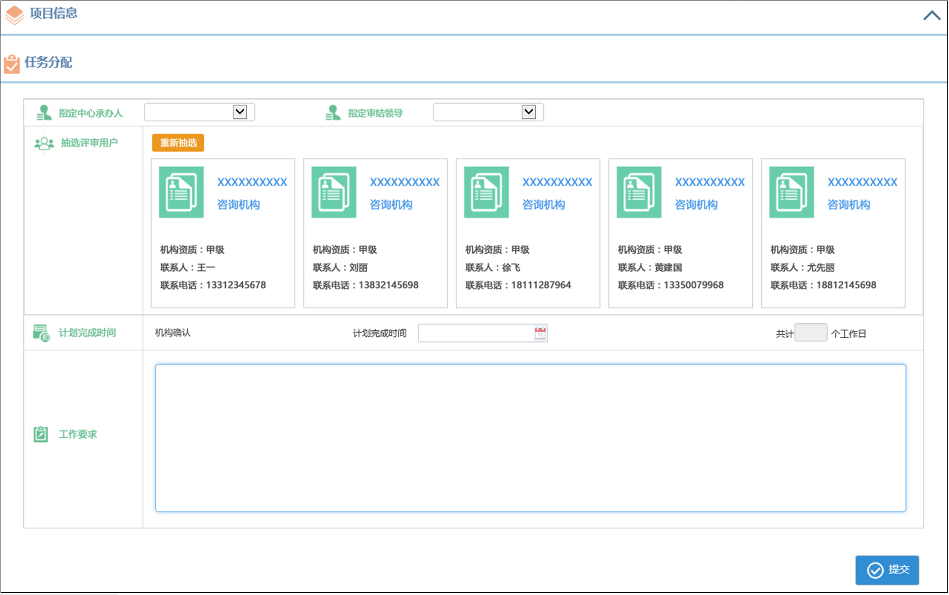The width and height of the screenshot is (949, 595).
Task: Click the calendar icon for planned completion time
Action: pyautogui.click(x=540, y=333)
